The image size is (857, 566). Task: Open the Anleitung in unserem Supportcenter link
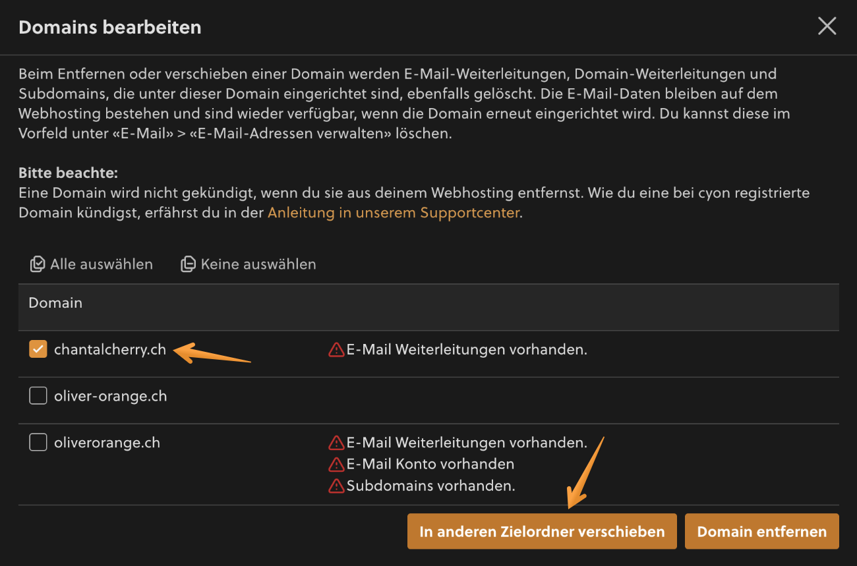(x=394, y=213)
